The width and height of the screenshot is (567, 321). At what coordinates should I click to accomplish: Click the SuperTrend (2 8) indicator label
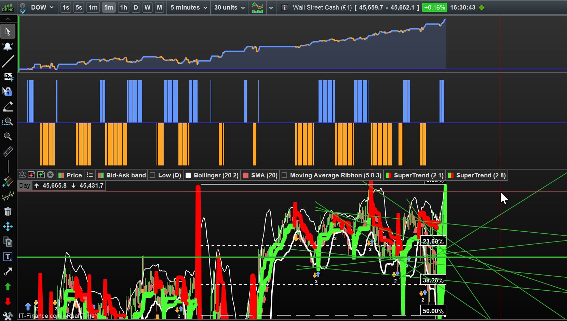pos(481,175)
